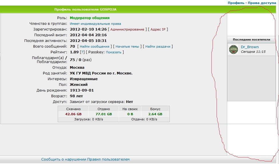Screen dimensions: 279x164
Task: Click Dr_Brown's avatar image
Action: coord(234,50)
